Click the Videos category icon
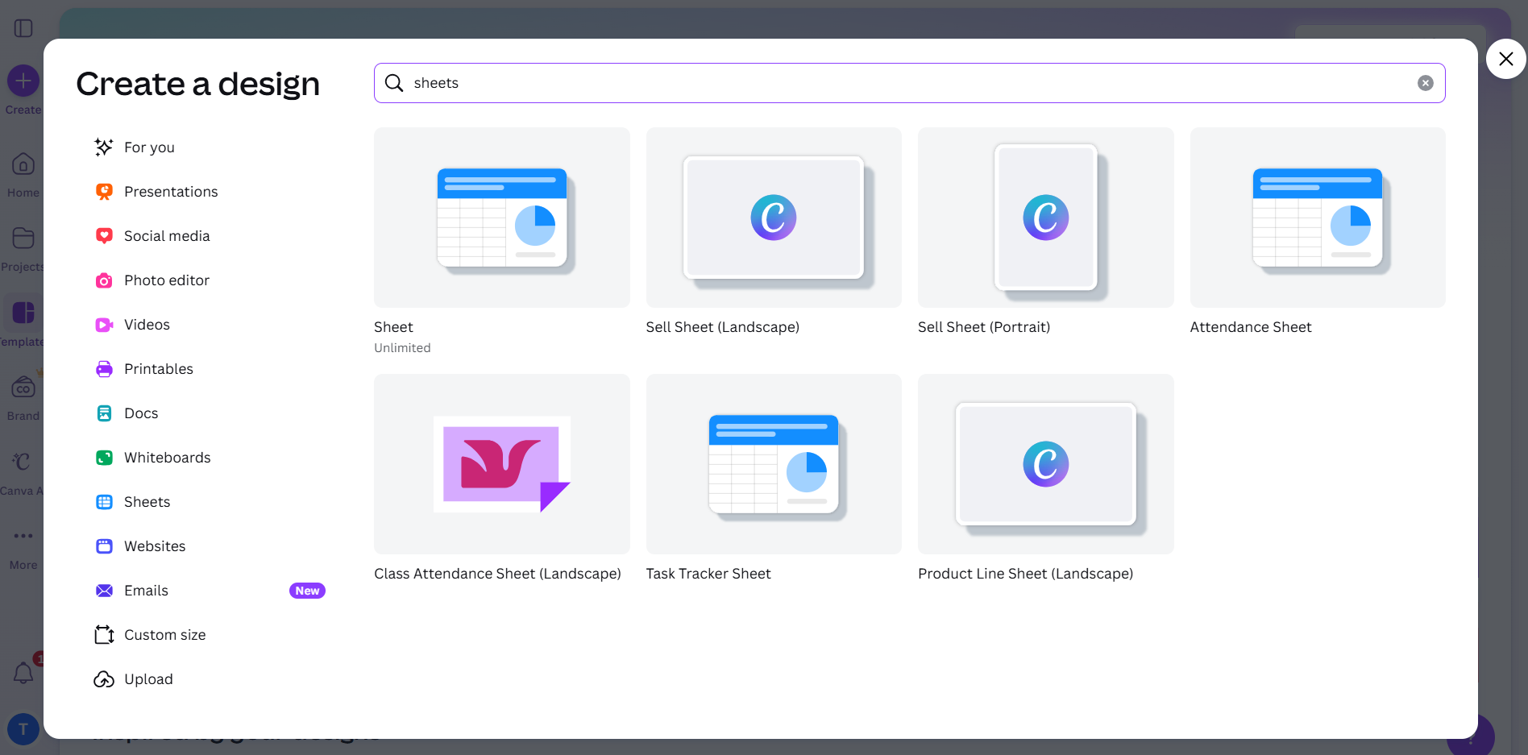The height and width of the screenshot is (755, 1528). 104,325
